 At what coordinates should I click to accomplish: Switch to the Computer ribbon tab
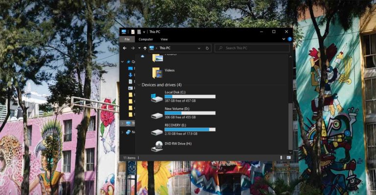point(146,39)
